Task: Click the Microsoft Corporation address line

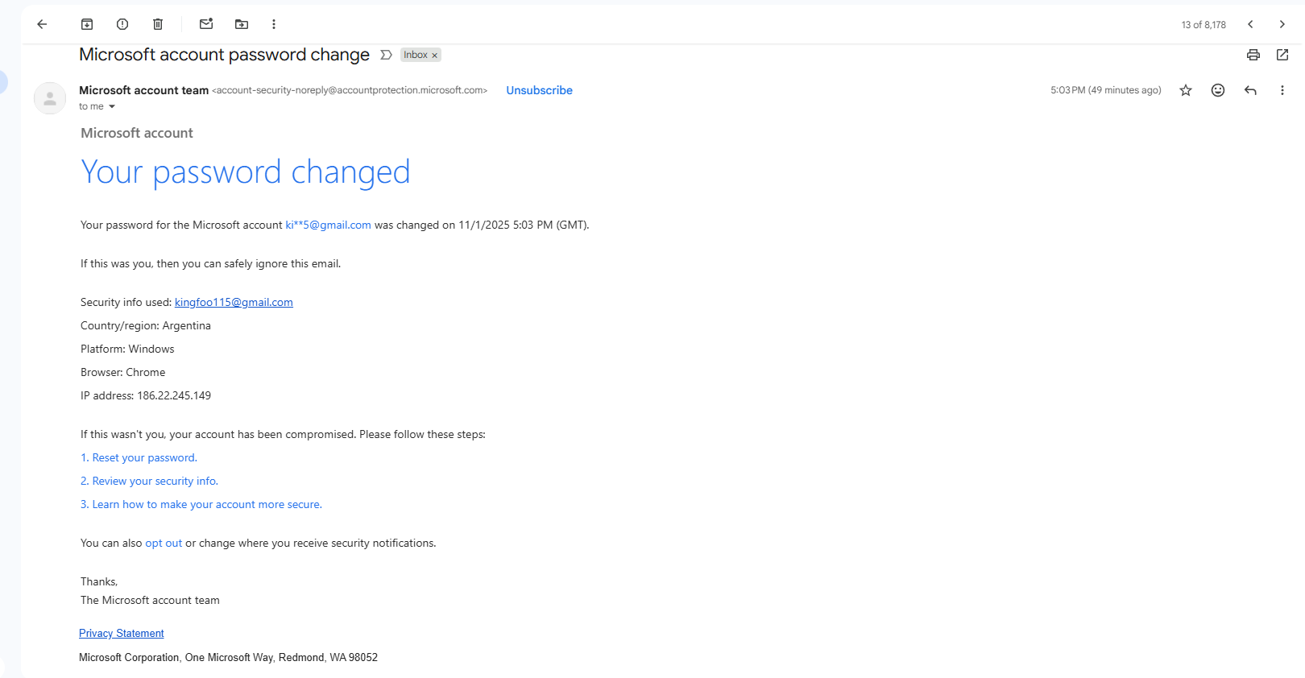Action: click(x=228, y=657)
